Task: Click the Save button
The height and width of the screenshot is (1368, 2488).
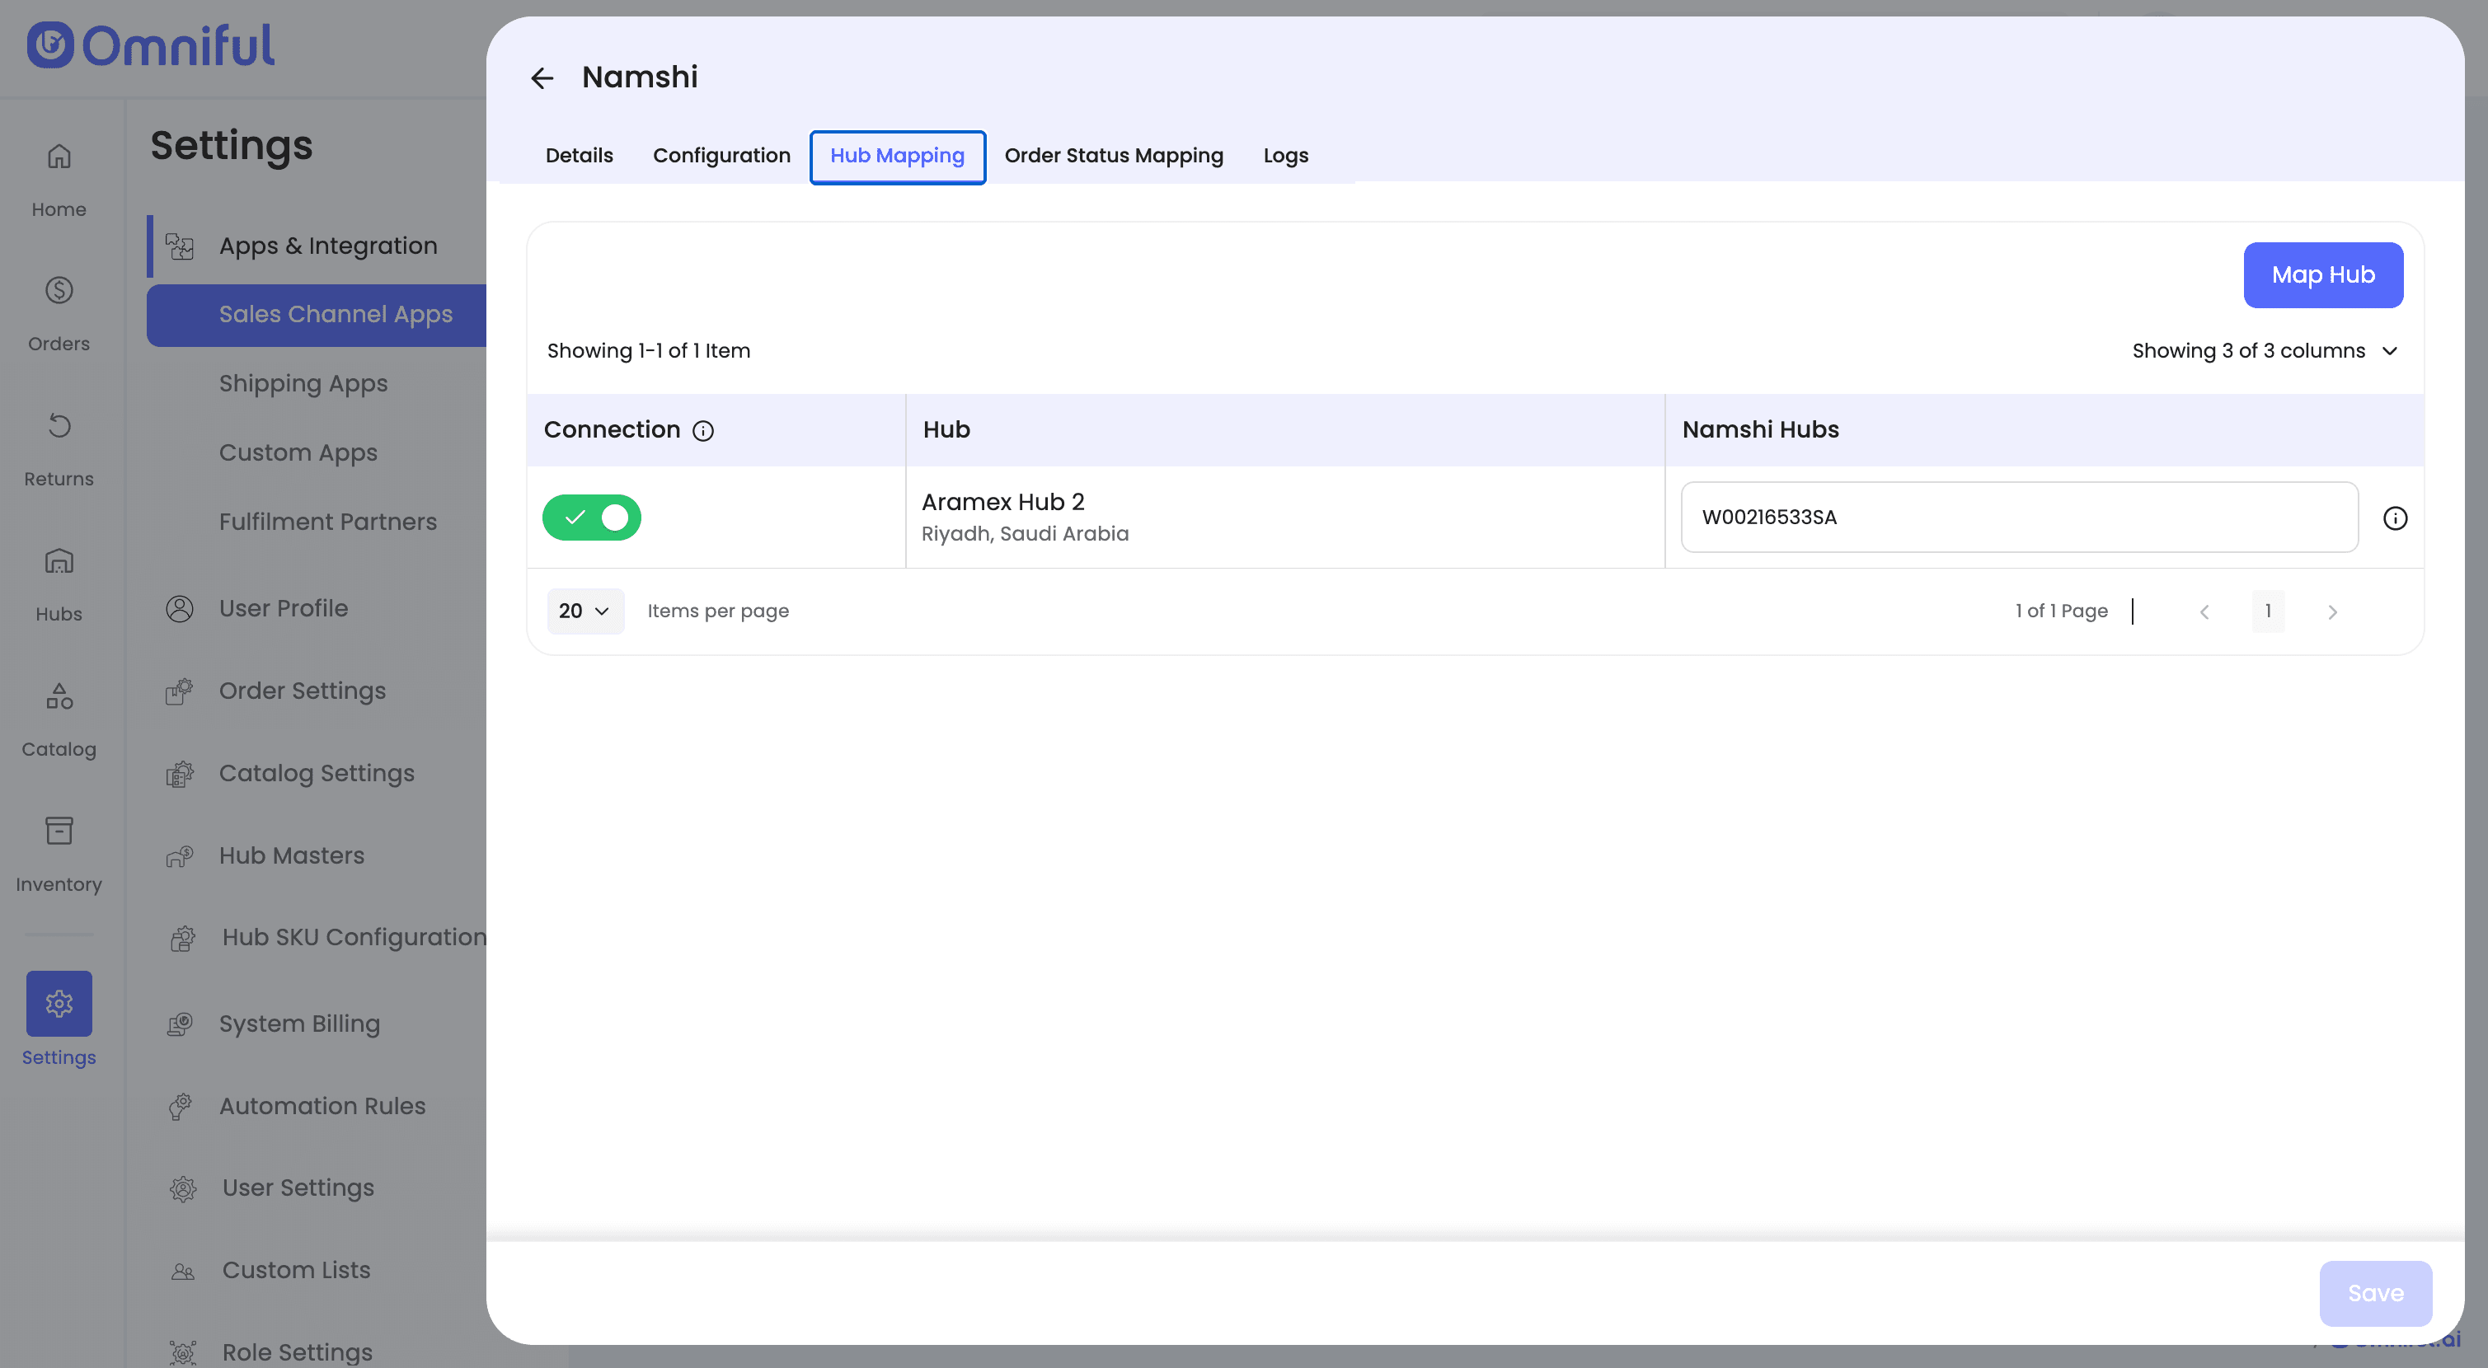Action: click(2375, 1293)
